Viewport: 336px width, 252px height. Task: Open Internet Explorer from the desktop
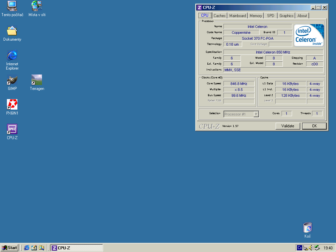click(x=12, y=55)
